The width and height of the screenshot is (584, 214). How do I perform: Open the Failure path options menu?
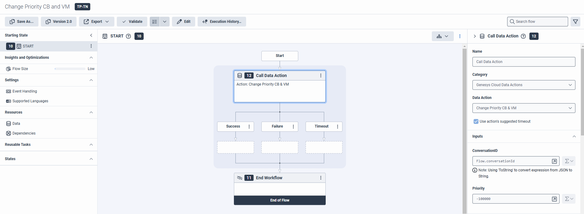(x=293, y=127)
